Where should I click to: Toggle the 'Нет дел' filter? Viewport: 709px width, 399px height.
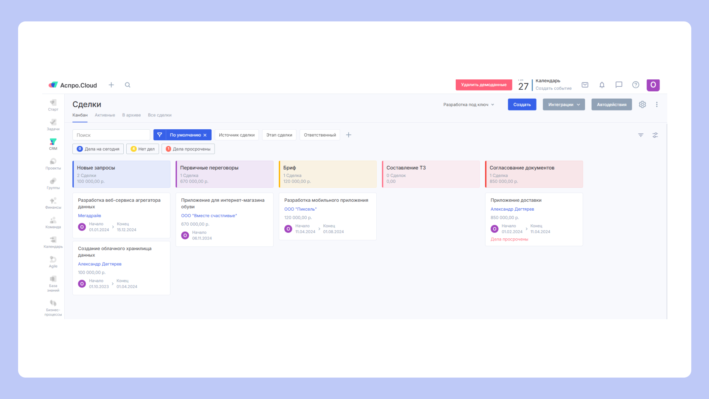tap(143, 149)
